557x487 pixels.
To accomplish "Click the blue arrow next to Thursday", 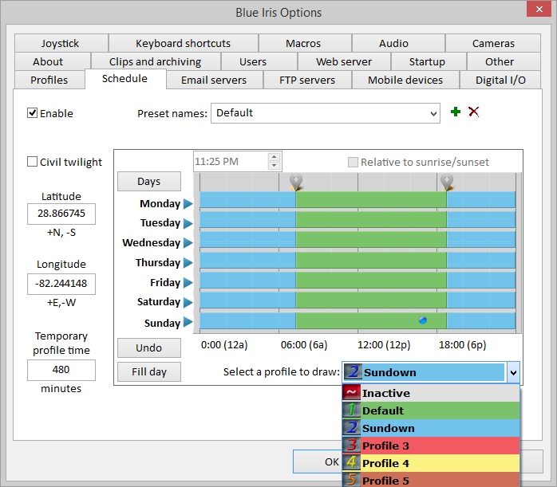I will tap(188, 262).
